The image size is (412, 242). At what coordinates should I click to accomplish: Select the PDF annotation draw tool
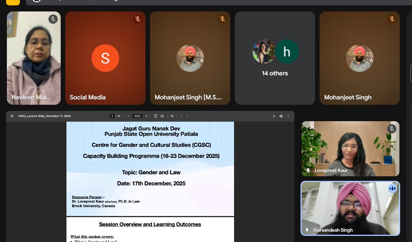[172, 116]
